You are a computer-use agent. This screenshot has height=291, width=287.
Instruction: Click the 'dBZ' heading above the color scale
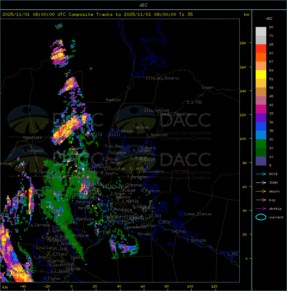coord(269,19)
